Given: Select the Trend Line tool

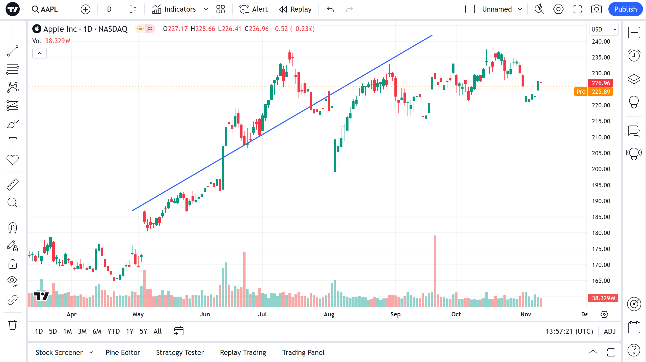Looking at the screenshot, I should (x=12, y=51).
